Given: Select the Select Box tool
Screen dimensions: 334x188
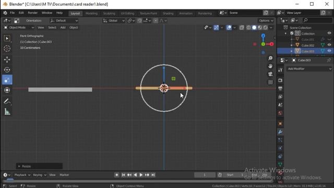Looking at the screenshot, I should point(7,38).
